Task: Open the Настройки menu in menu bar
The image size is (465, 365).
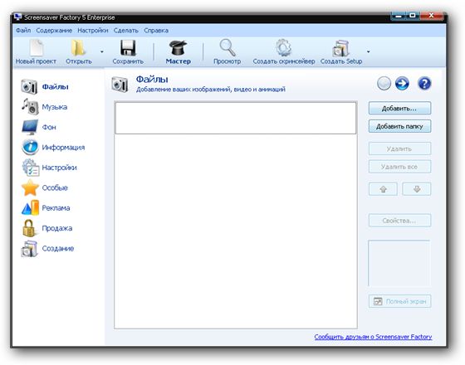Action: point(93,31)
